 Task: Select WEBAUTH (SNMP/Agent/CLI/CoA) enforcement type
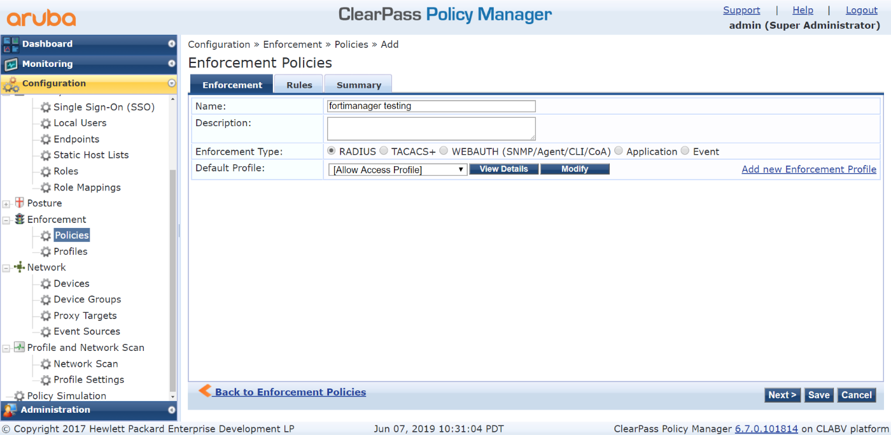pos(444,151)
